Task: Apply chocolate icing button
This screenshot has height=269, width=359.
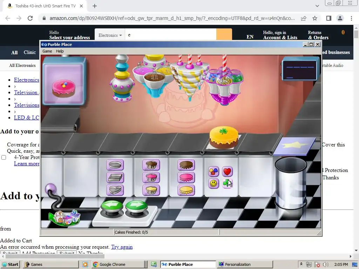Action: [186, 165]
